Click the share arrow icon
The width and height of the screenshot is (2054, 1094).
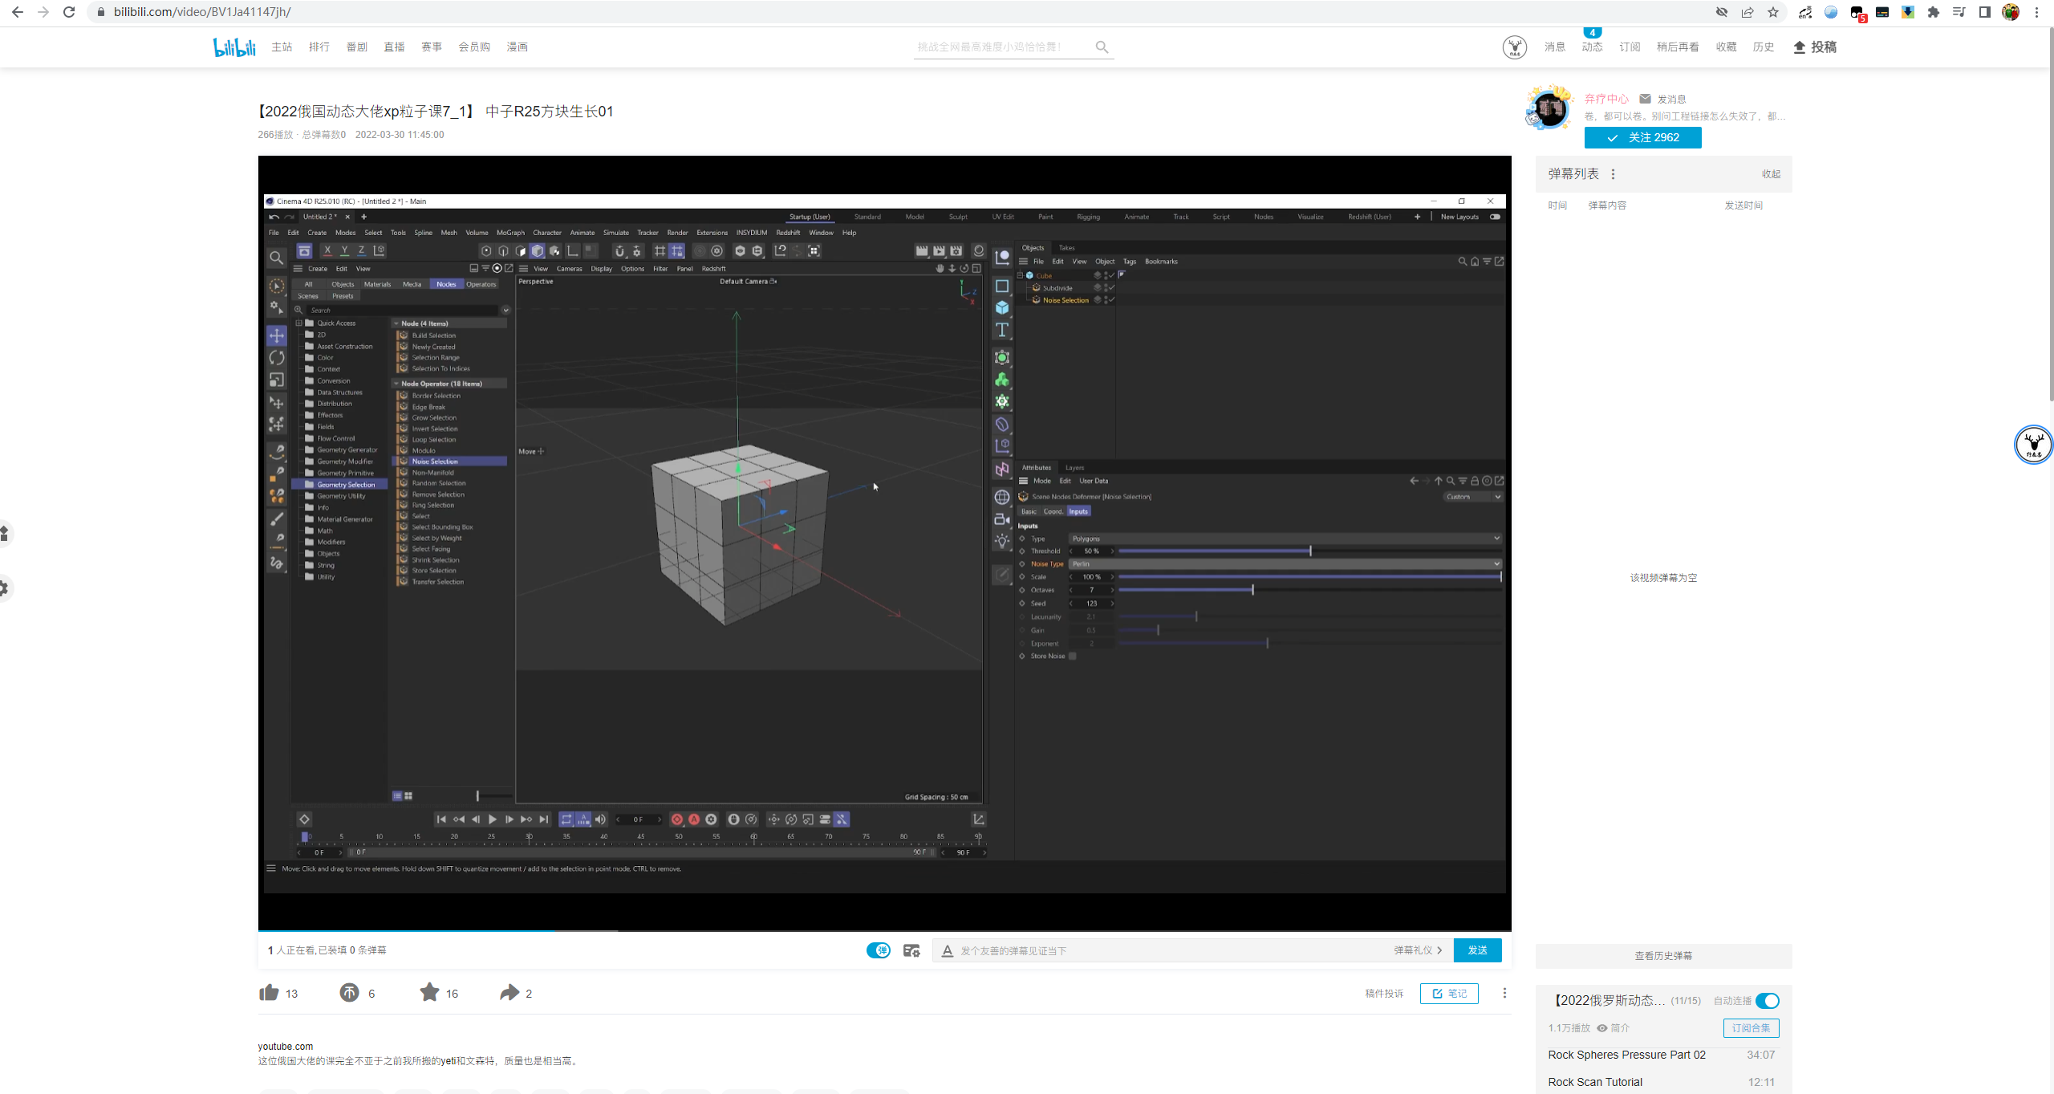coord(509,993)
